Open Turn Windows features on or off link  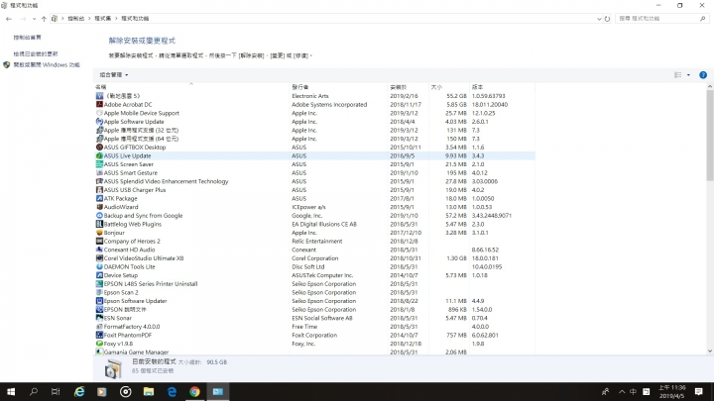(x=47, y=65)
